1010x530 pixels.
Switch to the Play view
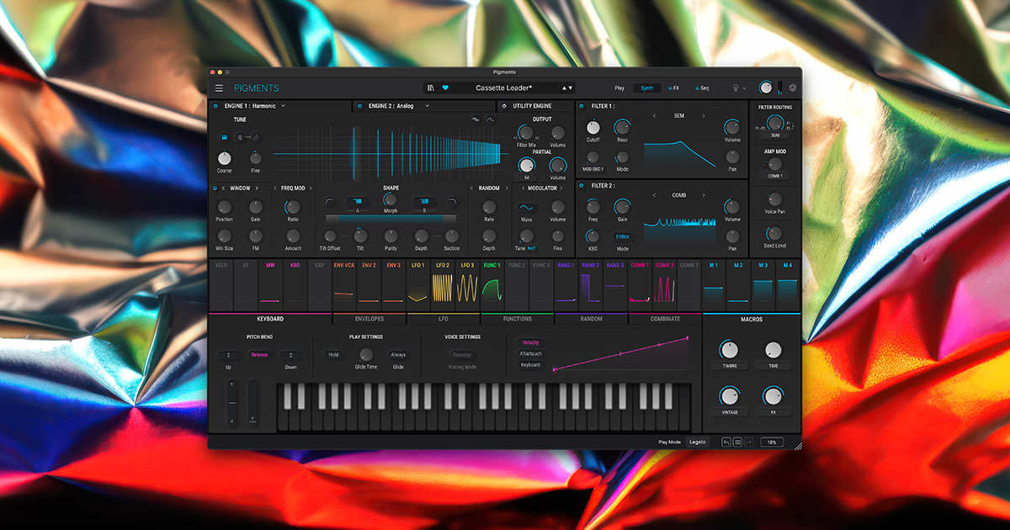[x=619, y=87]
